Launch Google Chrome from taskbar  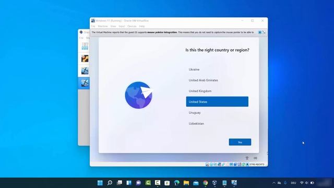[205, 183]
